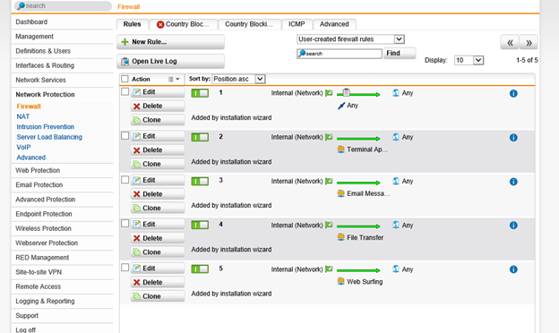The width and height of the screenshot is (559, 333).
Task: Click the info icon for rule 5
Action: [513, 269]
